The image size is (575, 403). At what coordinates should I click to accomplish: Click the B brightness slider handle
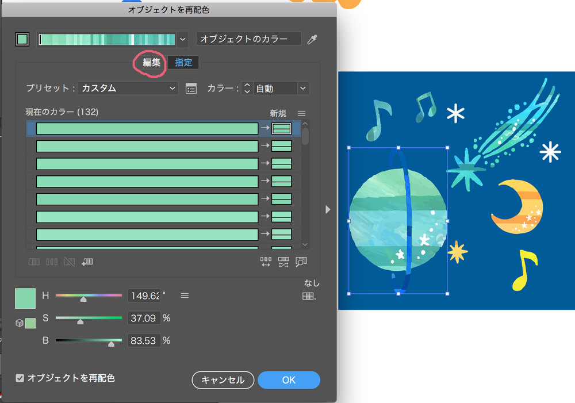111,344
